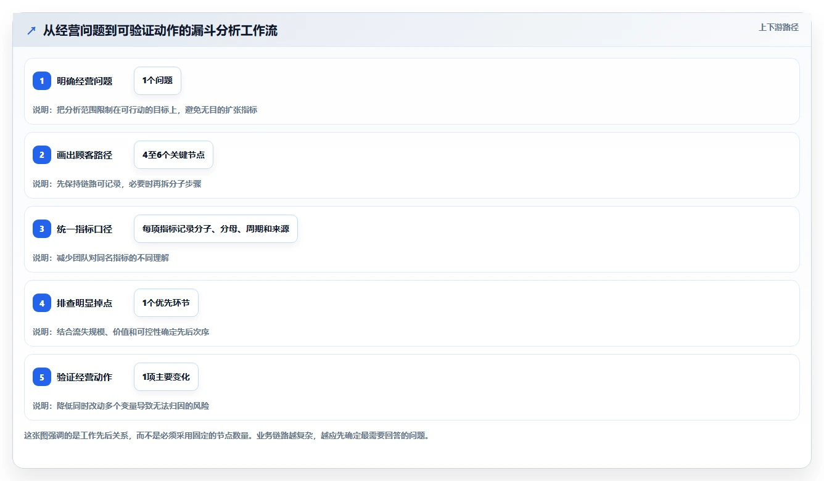Click the 4至6个关键节点 chip

(173, 155)
